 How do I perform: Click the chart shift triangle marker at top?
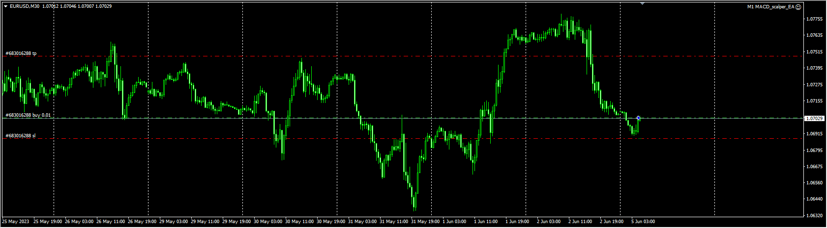(642, 3)
